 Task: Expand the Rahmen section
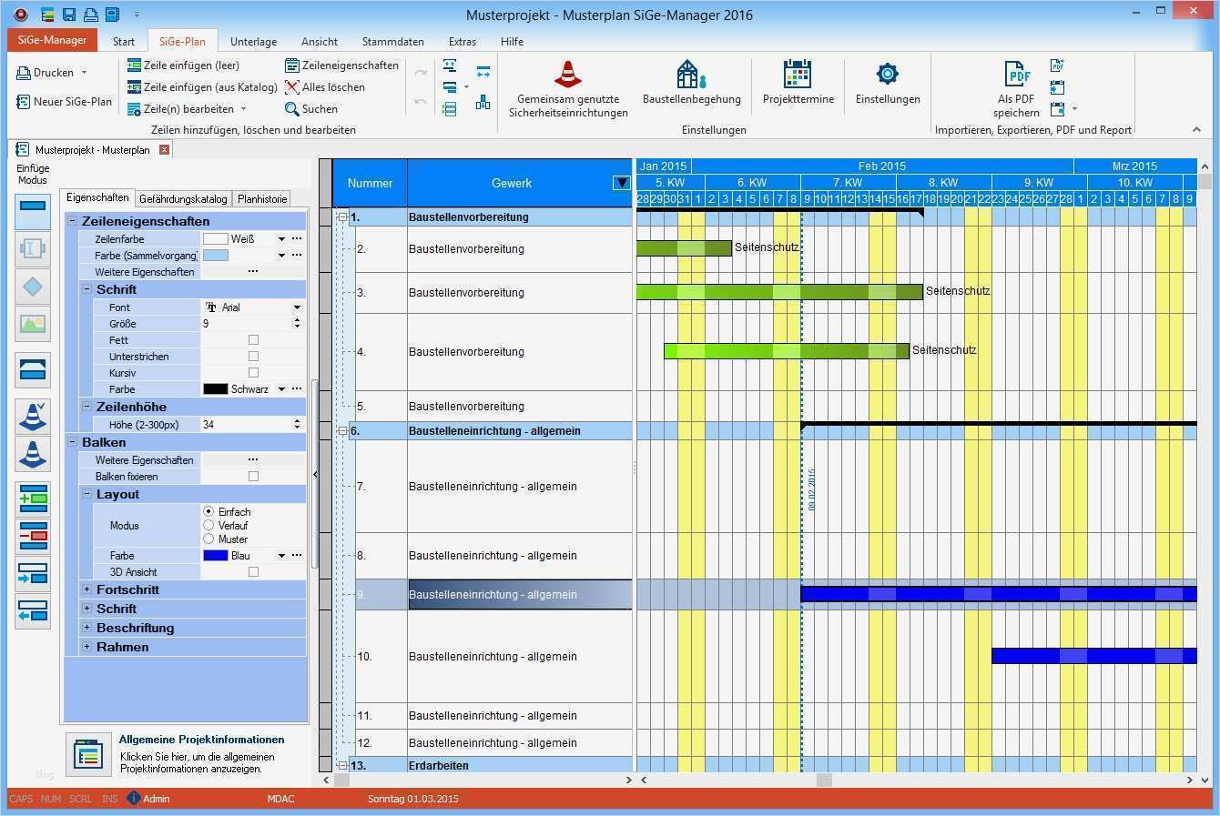pos(87,647)
